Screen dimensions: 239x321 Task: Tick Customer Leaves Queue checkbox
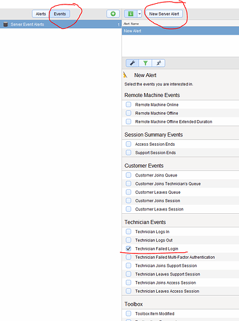coord(128,192)
